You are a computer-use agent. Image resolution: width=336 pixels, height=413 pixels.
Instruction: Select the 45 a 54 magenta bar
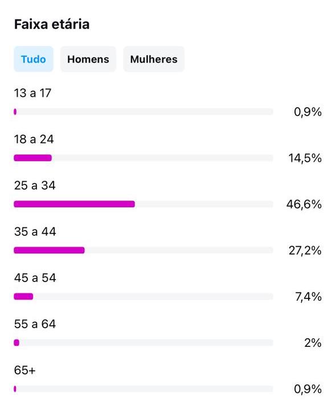click(23, 296)
